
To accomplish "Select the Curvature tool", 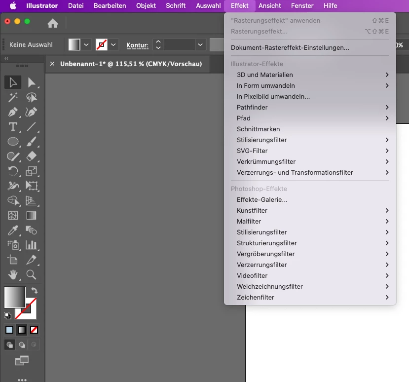I will click(x=32, y=112).
